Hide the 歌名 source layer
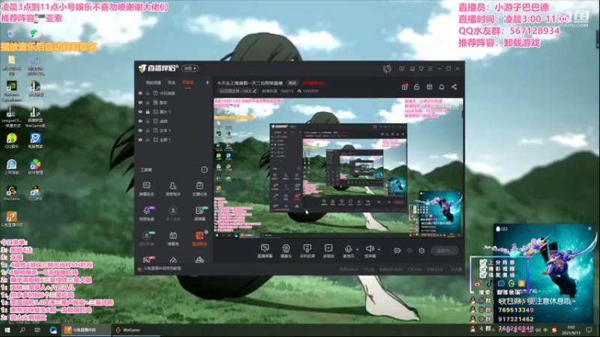This screenshot has width=600, height=337. [x=140, y=103]
